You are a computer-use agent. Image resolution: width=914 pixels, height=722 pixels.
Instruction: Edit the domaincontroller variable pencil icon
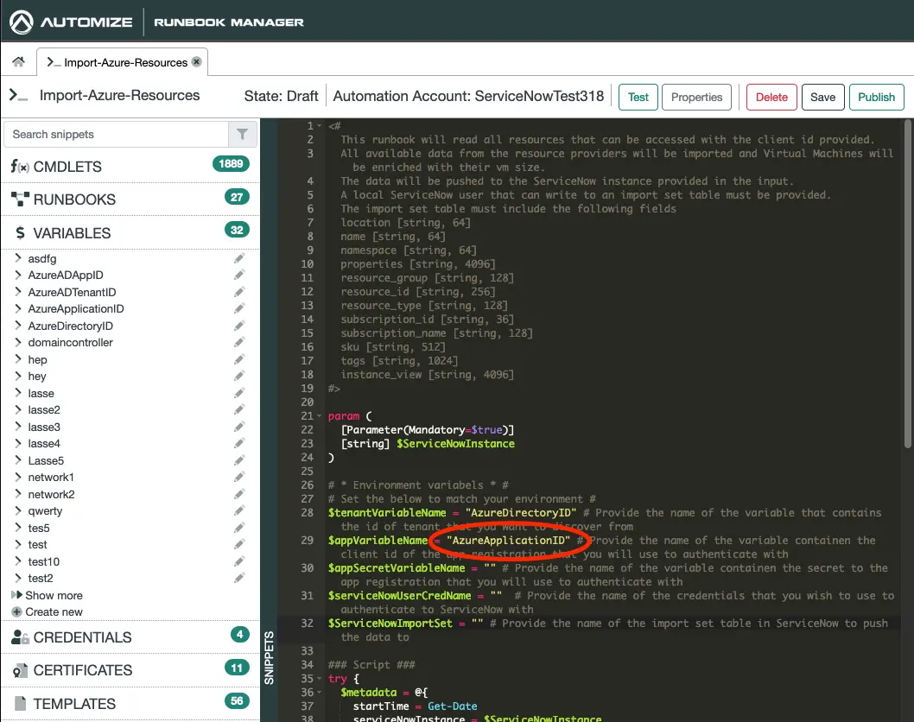(239, 343)
